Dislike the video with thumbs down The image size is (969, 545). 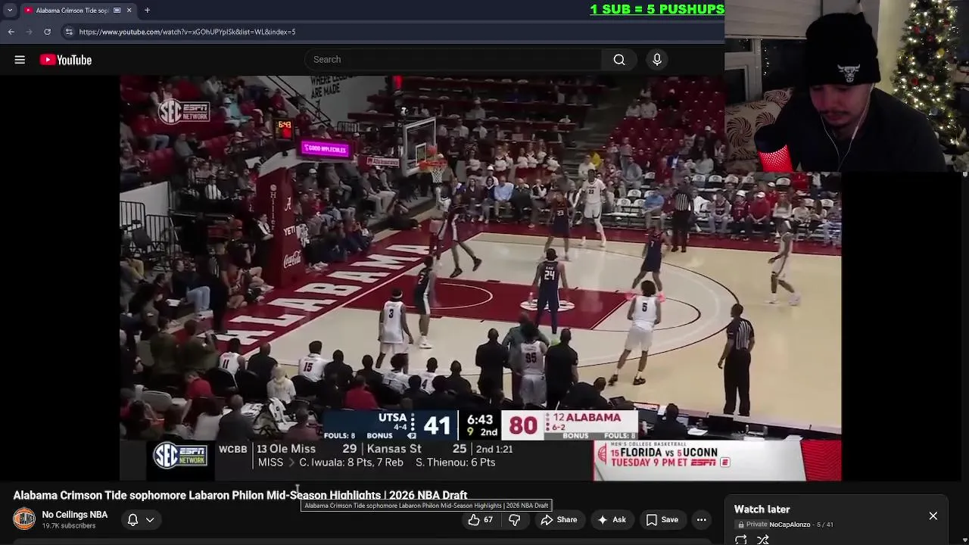coord(514,519)
